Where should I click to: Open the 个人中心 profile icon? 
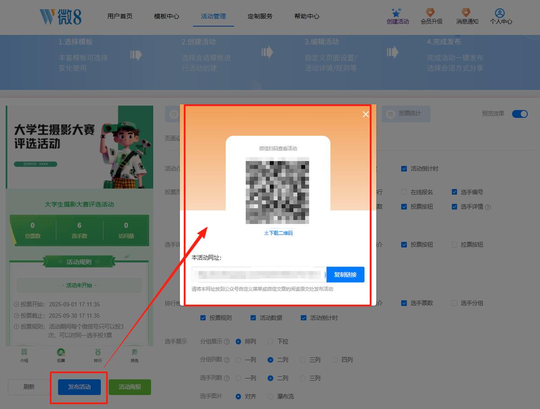(499, 13)
